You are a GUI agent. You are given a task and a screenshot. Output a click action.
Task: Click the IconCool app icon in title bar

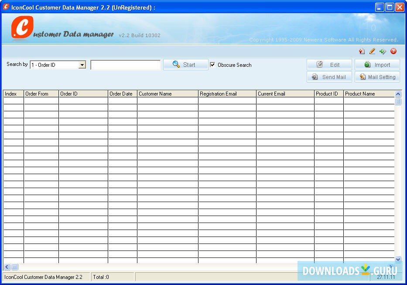pyautogui.click(x=6, y=7)
